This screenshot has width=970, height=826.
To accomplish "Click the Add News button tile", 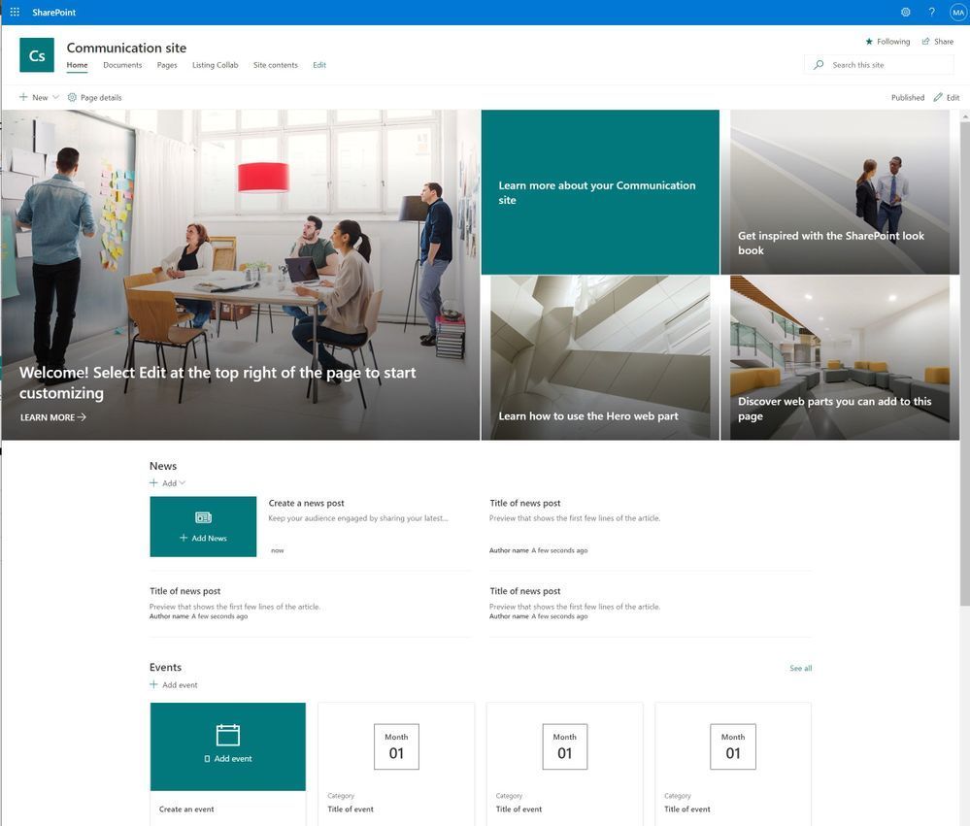I will (203, 527).
